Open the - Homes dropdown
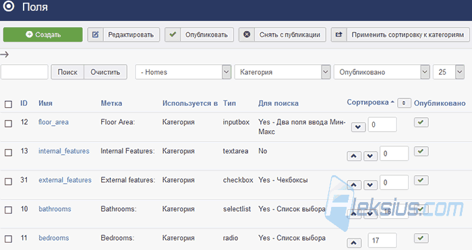This screenshot has height=250, width=472. click(183, 72)
